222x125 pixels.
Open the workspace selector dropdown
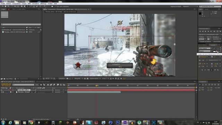[x=190, y=7]
